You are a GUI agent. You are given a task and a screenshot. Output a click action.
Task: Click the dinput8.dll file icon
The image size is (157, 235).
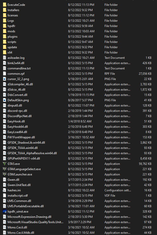[5, 106]
